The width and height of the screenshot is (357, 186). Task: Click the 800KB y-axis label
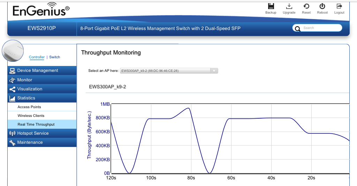click(x=103, y=118)
